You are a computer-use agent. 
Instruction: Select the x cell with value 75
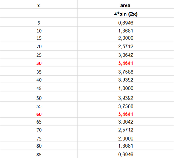tap(39, 138)
